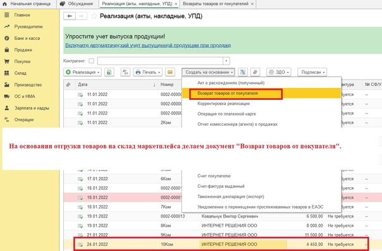This screenshot has height=251, width=382.
Task: Select Уведомление о перемещении прослеживаемых товаров
Action: click(x=261, y=207)
